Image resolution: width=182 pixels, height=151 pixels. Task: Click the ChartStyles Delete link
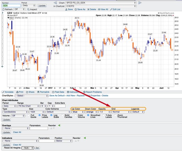105,96
